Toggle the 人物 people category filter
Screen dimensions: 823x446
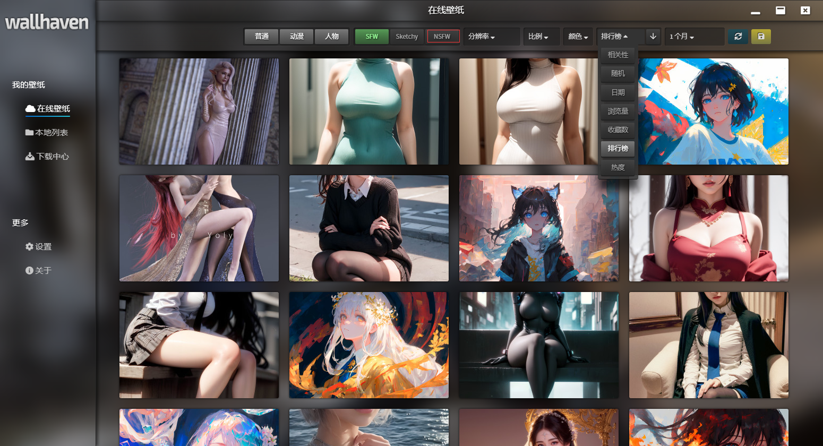coord(332,37)
